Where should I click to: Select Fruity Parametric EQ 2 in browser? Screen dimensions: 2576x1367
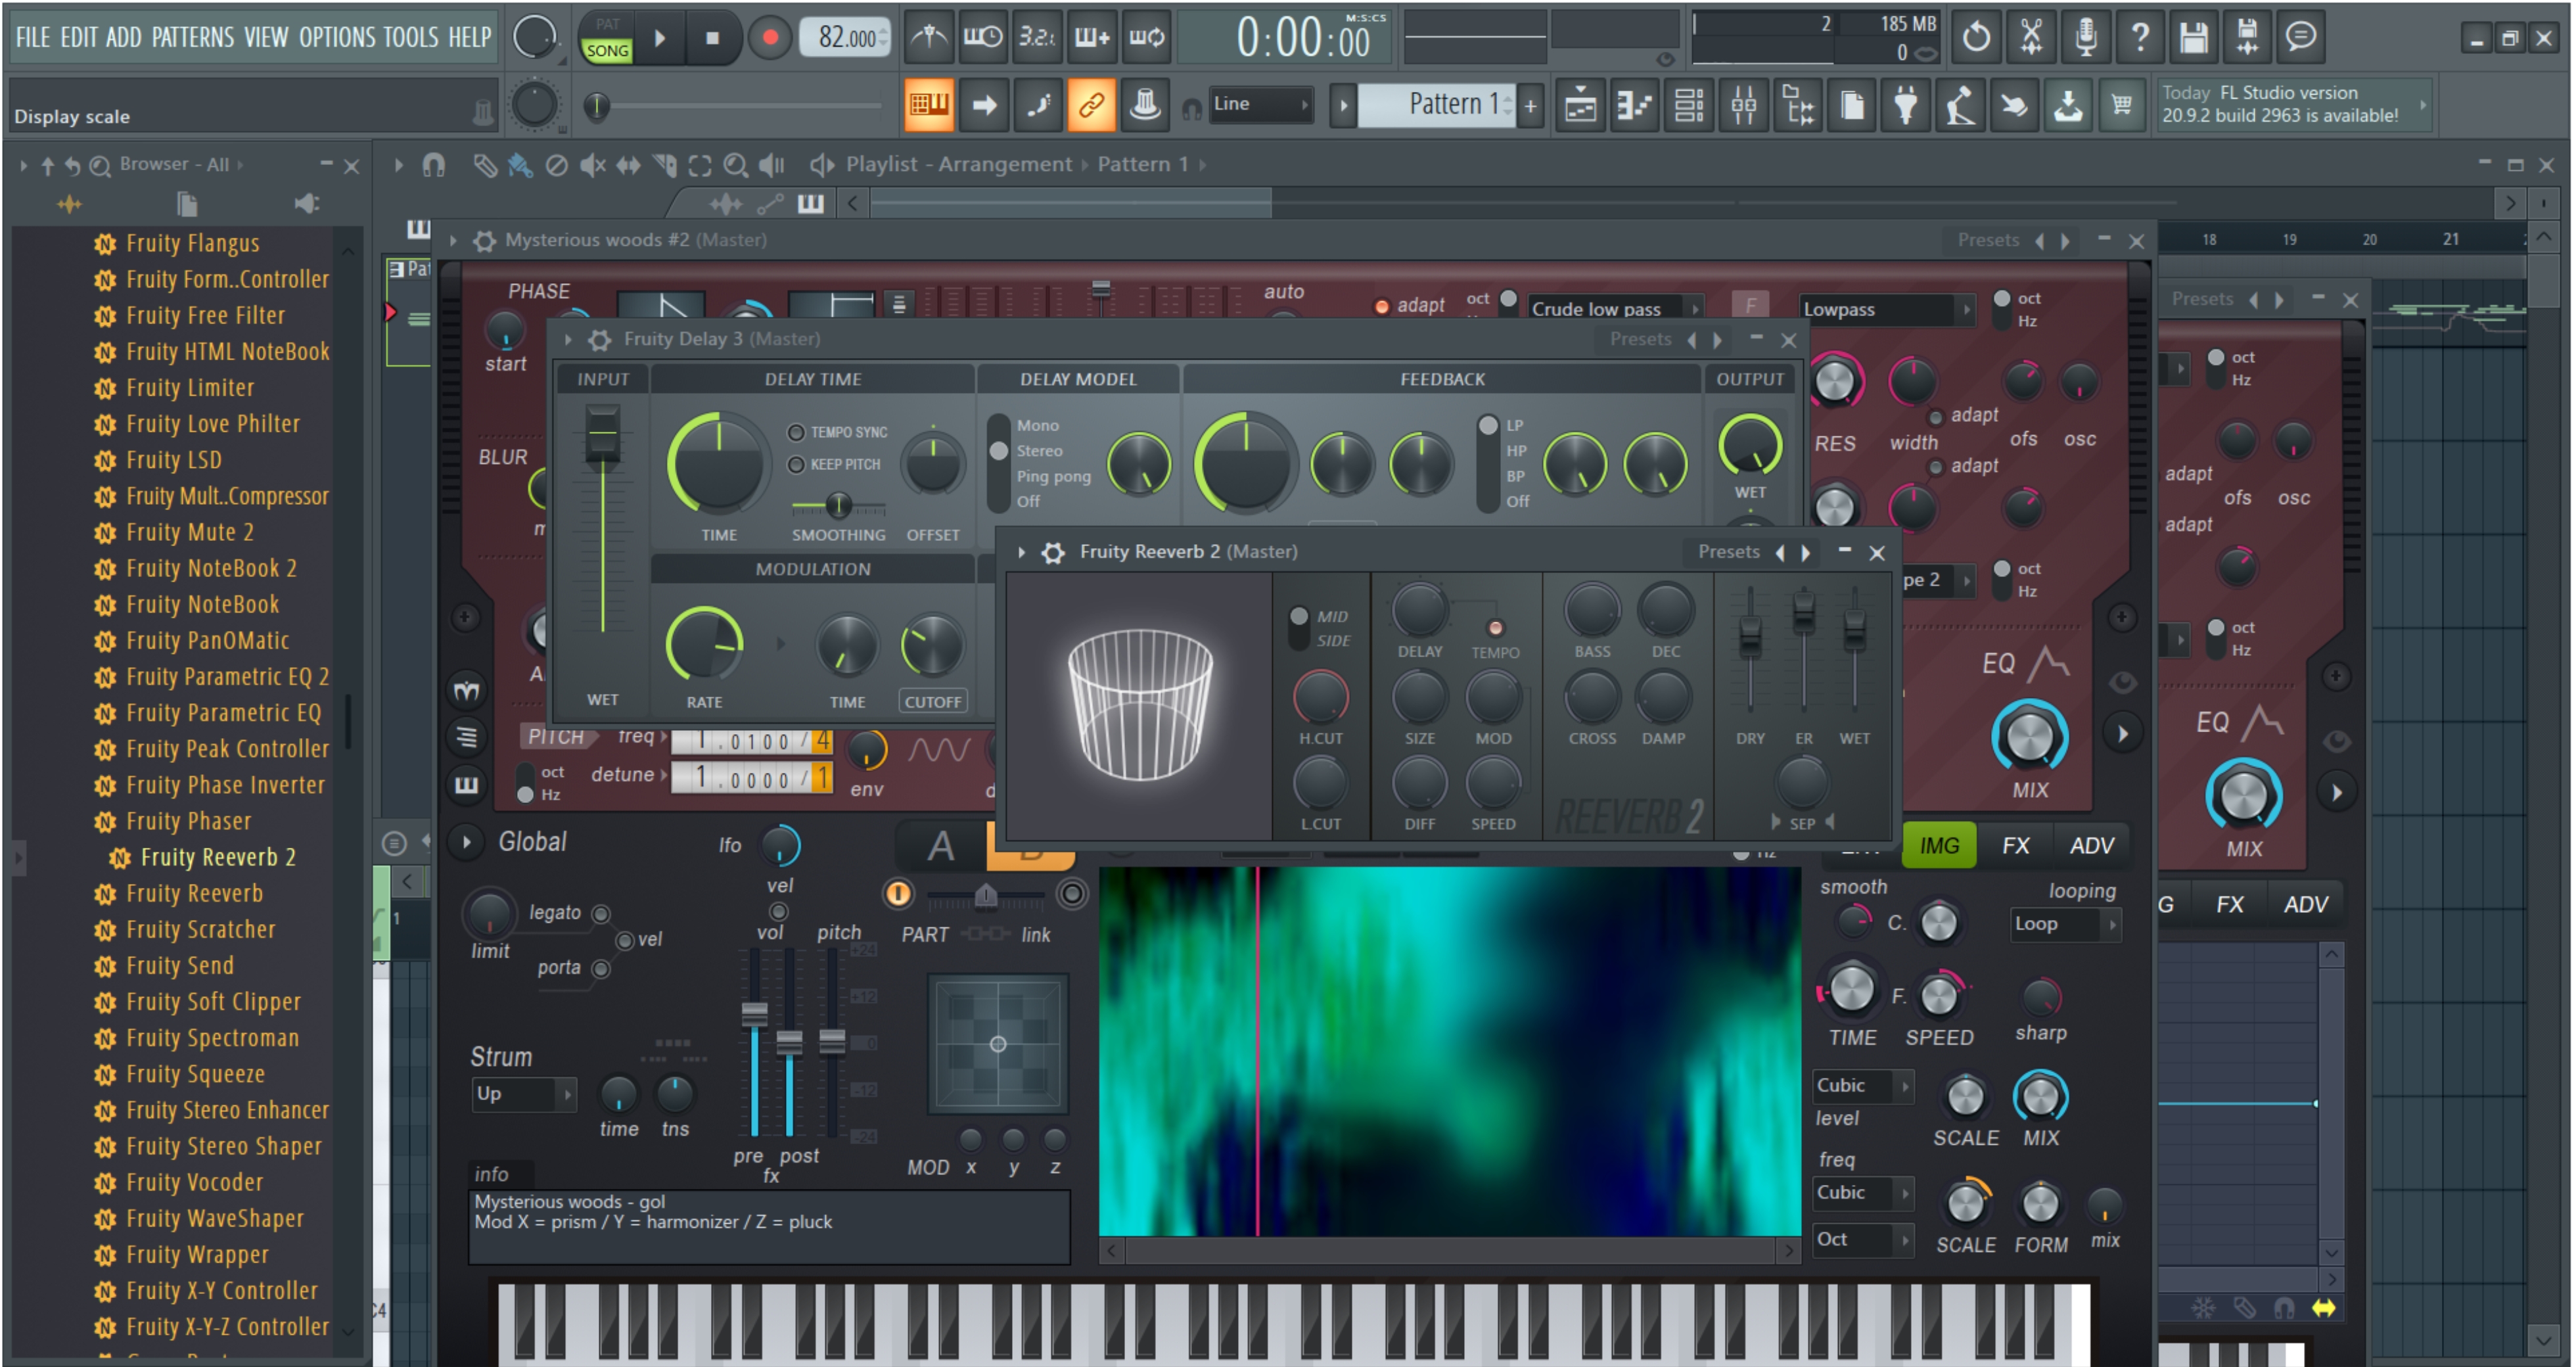226,677
